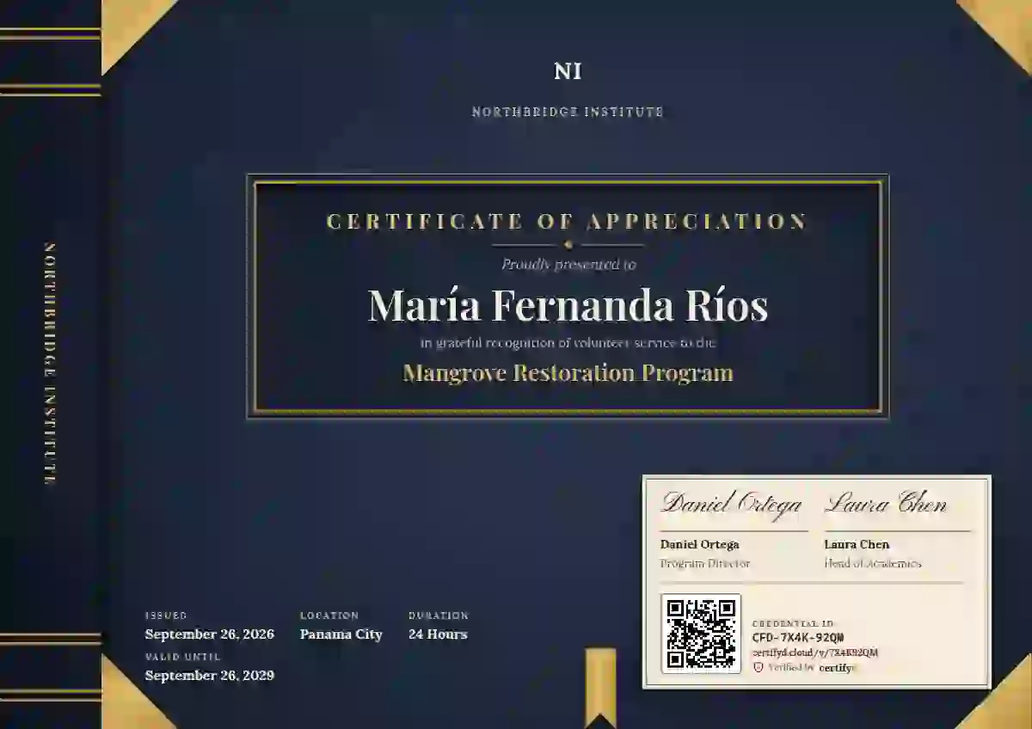Click the 'Proudly presented to' line

click(568, 265)
